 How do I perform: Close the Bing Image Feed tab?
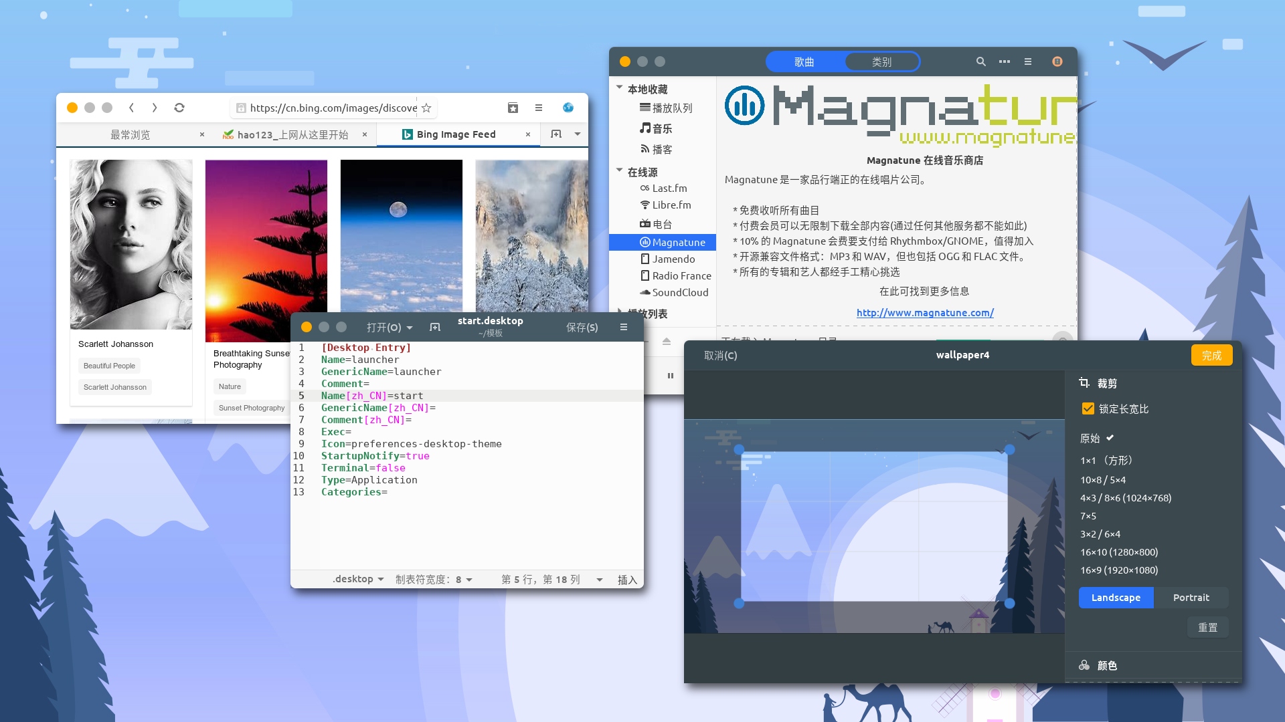pos(528,134)
